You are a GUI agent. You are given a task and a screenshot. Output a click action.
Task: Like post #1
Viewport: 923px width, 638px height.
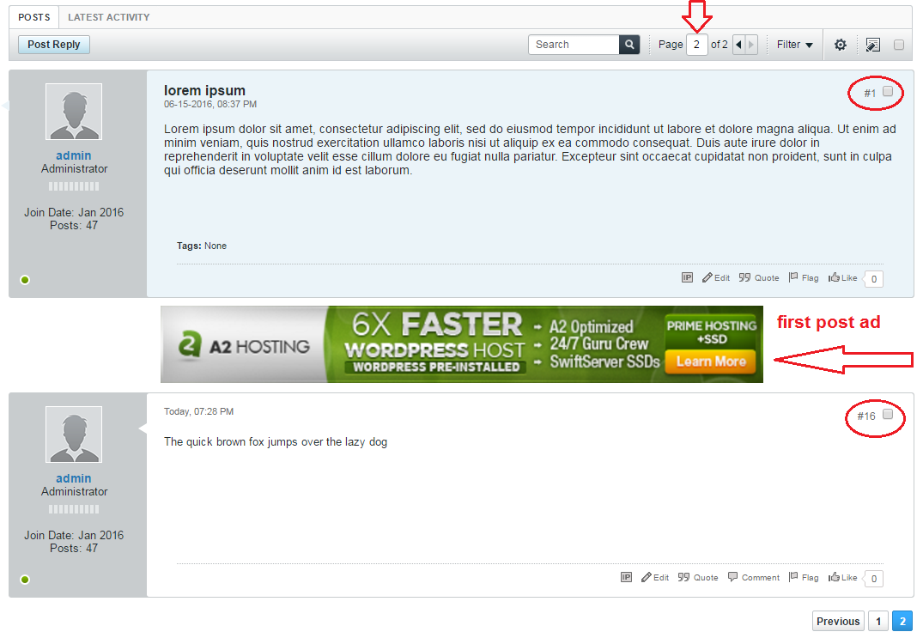point(842,278)
